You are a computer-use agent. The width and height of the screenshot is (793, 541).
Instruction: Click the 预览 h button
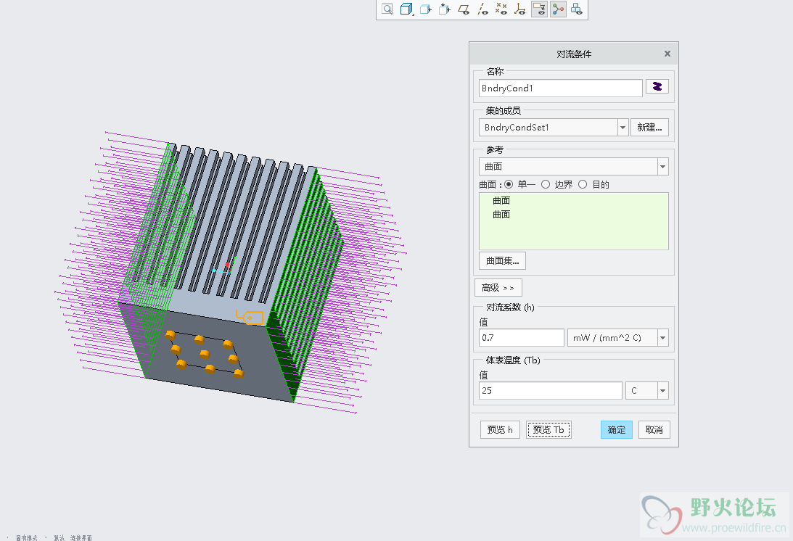tap(500, 430)
